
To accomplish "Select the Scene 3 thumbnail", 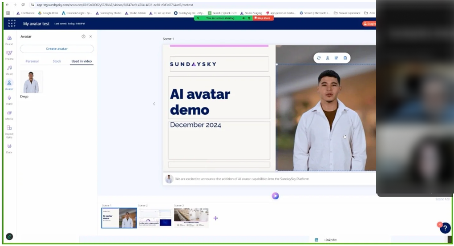I will click(x=191, y=218).
